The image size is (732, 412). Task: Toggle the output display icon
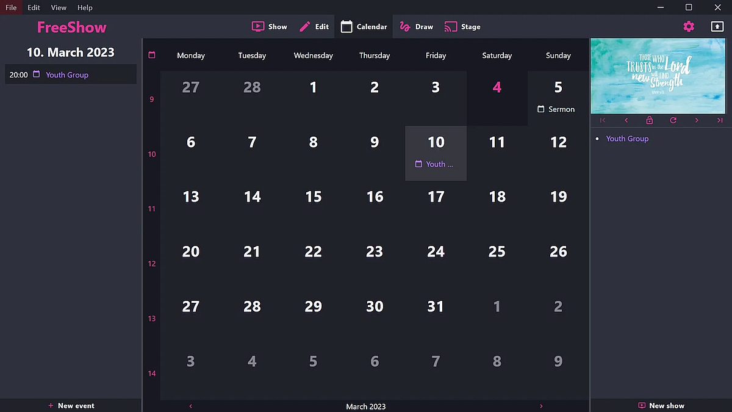717,26
